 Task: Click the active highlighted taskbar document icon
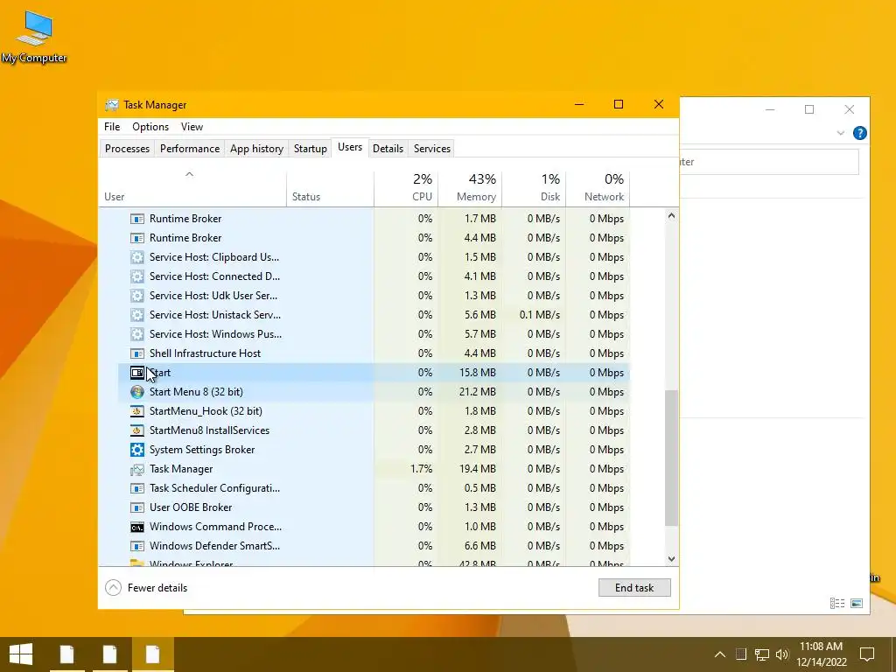[x=152, y=654]
